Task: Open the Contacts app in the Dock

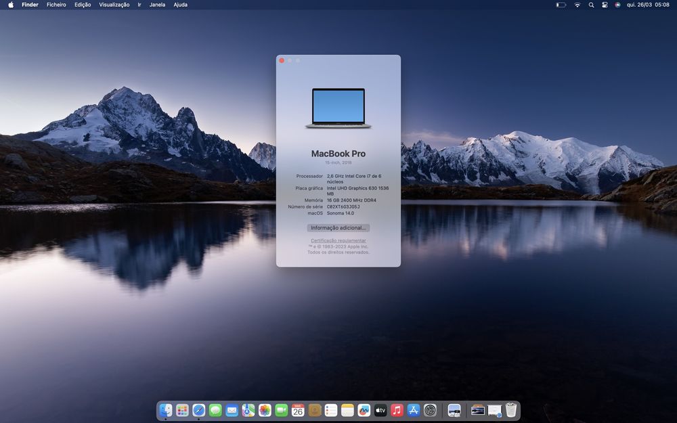Action: pos(314,410)
